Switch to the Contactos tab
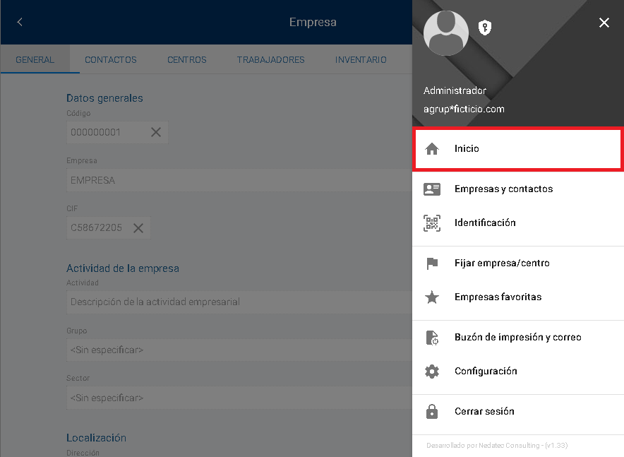Screen dimensions: 624x457 coord(111,60)
